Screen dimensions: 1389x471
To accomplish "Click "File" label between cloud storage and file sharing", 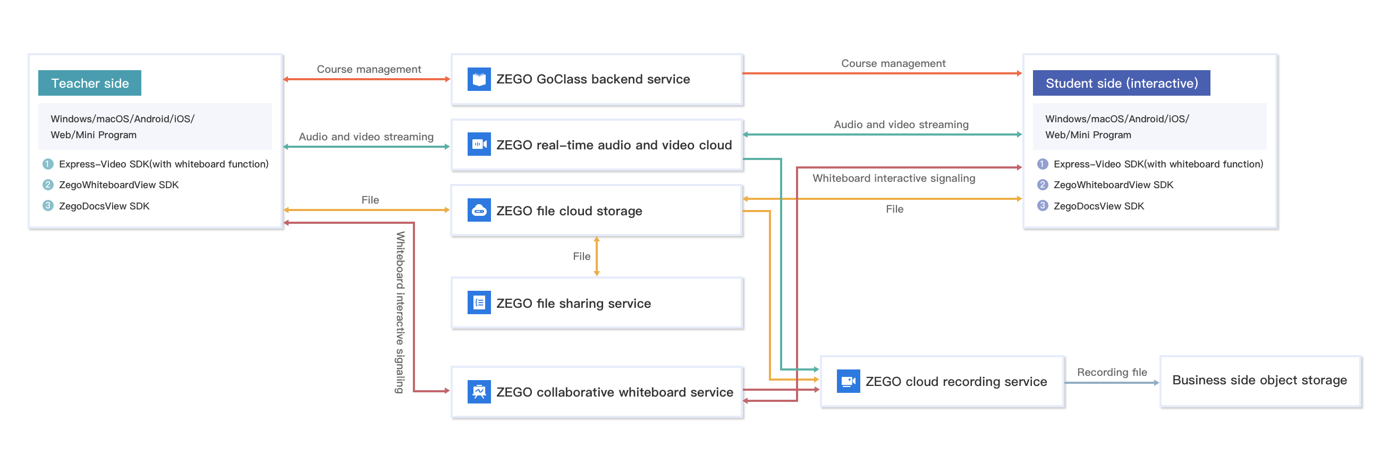I will [x=581, y=256].
